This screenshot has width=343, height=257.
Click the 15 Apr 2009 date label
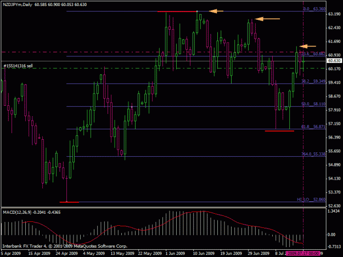click(39, 253)
